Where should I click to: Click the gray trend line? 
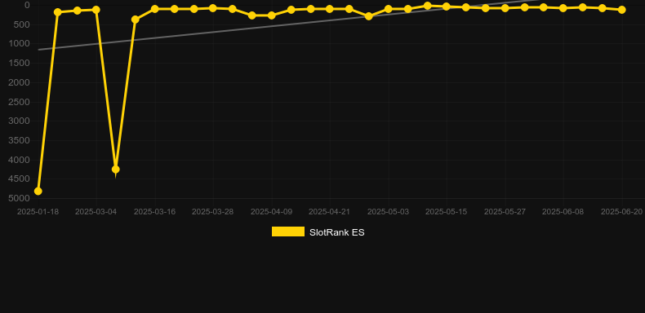(x=247, y=27)
